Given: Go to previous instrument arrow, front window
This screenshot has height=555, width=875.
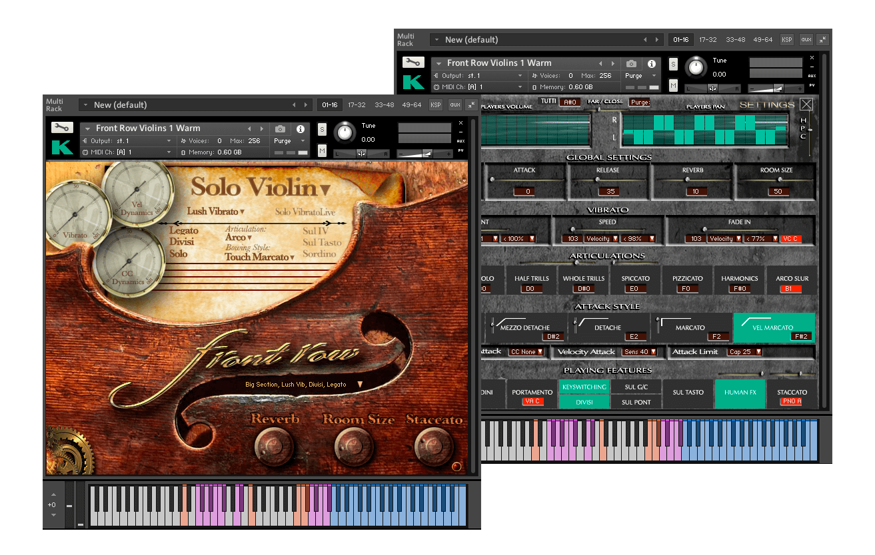Looking at the screenshot, I should (x=249, y=128).
